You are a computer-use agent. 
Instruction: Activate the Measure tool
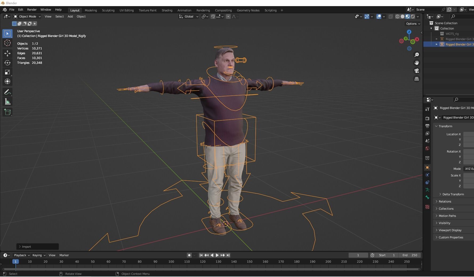click(x=7, y=101)
